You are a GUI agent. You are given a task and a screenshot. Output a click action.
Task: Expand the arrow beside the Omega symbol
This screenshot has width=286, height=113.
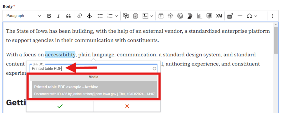pos(256,16)
